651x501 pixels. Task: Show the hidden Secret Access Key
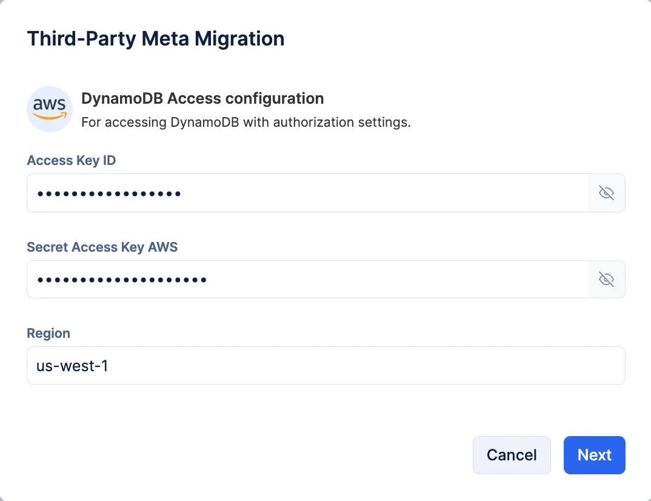606,279
